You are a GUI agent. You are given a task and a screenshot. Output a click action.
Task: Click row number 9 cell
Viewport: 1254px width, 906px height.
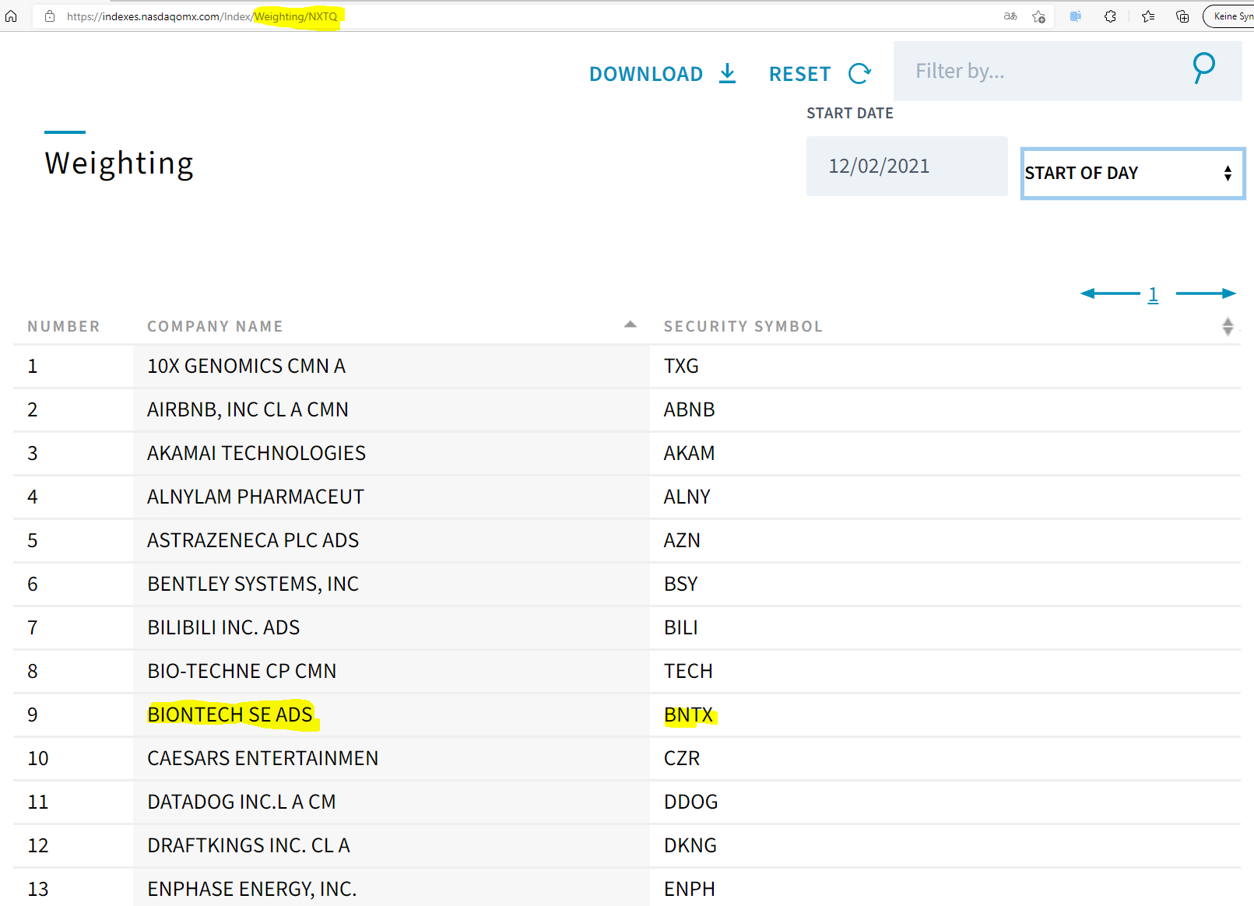(73, 715)
